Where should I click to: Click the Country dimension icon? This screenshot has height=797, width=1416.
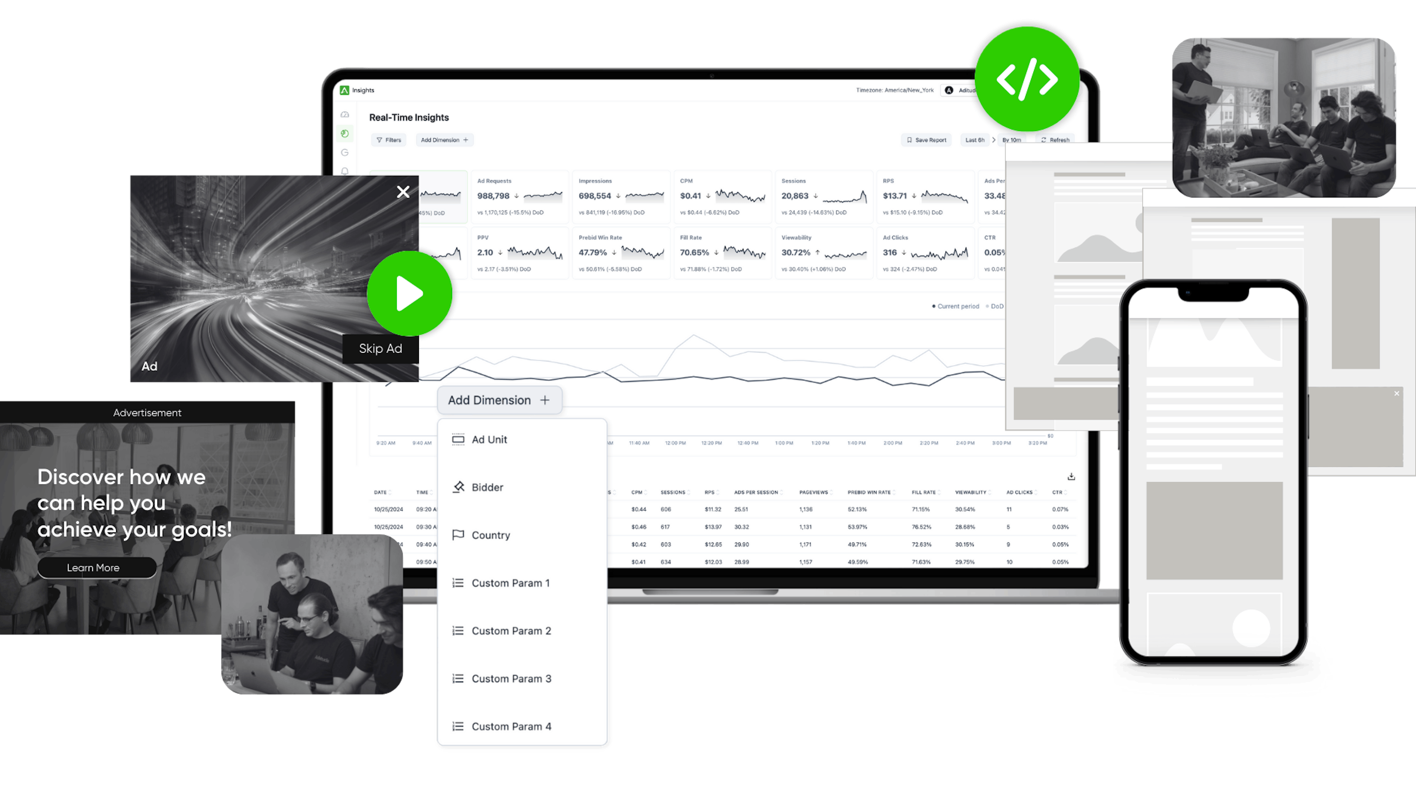pyautogui.click(x=458, y=534)
